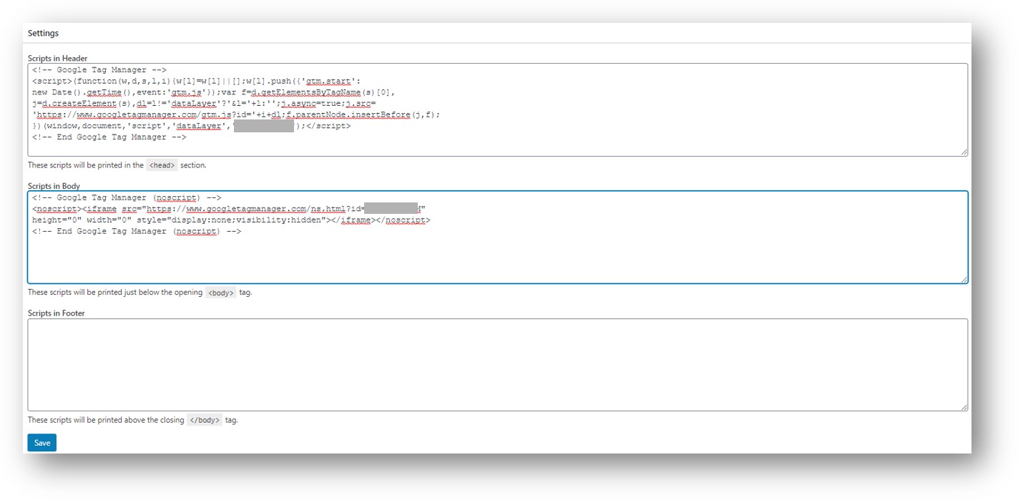Grab the Scripts in Footer resize handle
This screenshot has height=500, width=1018.
coord(964,407)
